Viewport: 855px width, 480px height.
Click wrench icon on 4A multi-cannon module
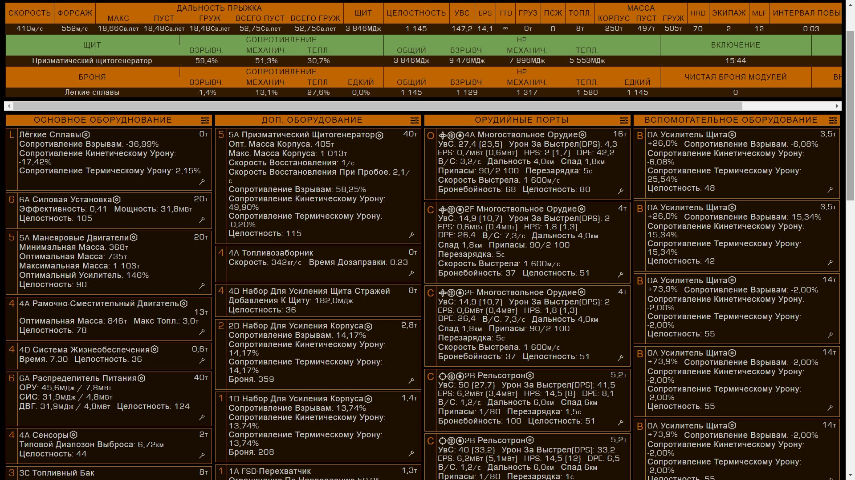click(621, 192)
